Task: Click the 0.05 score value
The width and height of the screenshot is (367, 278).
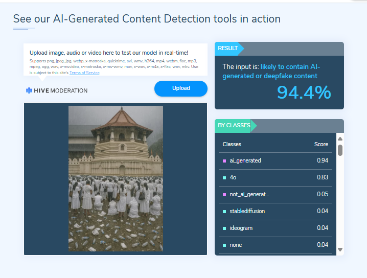Action: [323, 194]
